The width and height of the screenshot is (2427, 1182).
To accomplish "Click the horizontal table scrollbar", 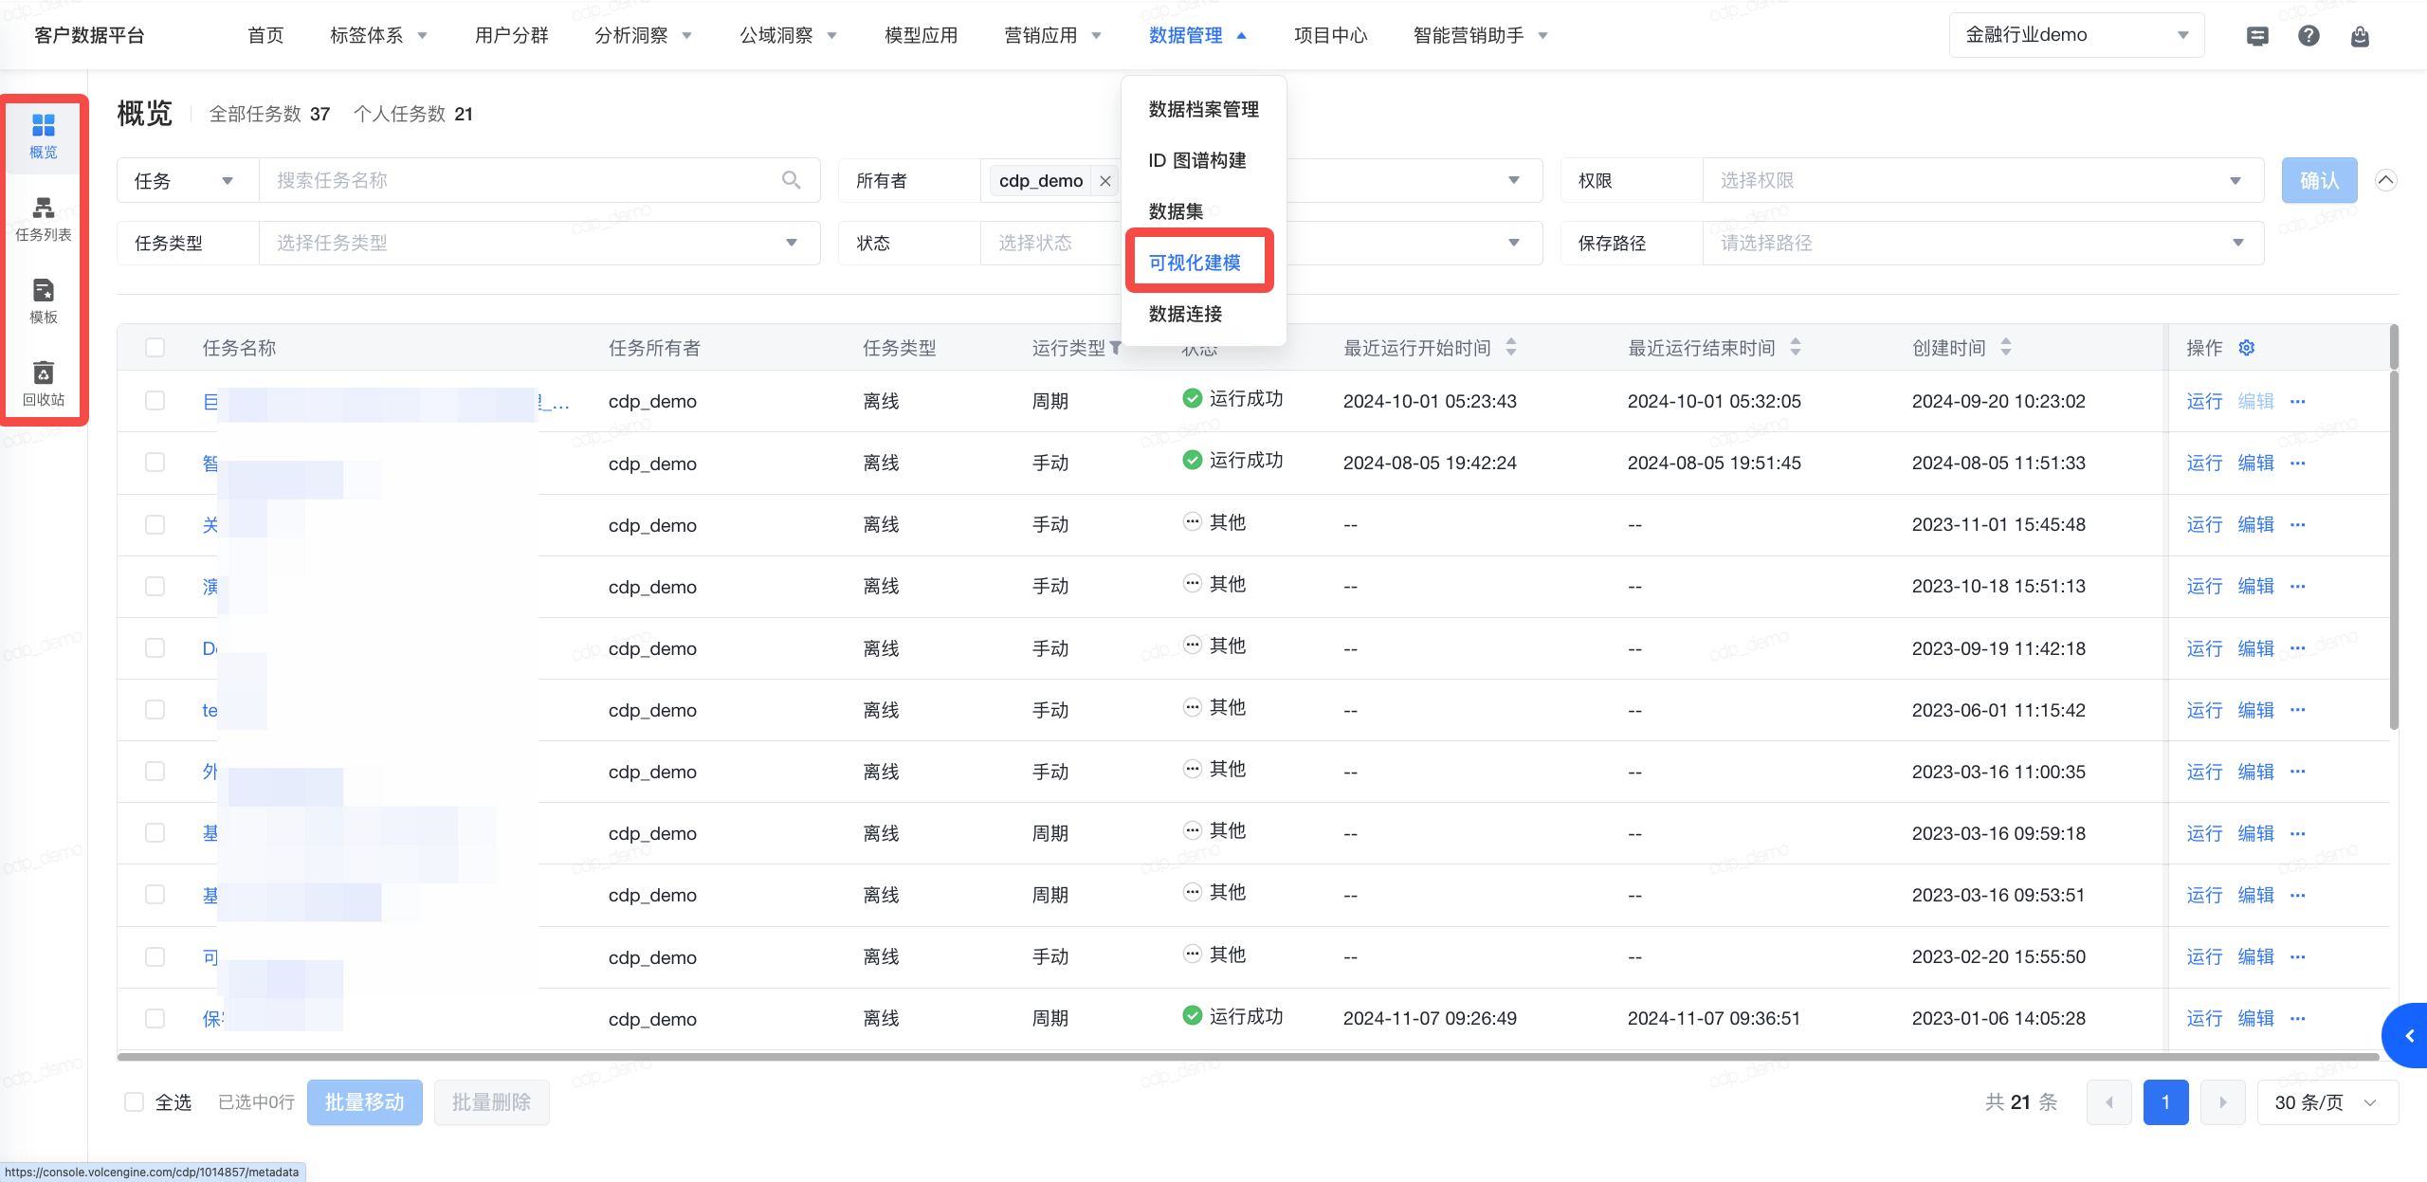I will [x=1248, y=1057].
